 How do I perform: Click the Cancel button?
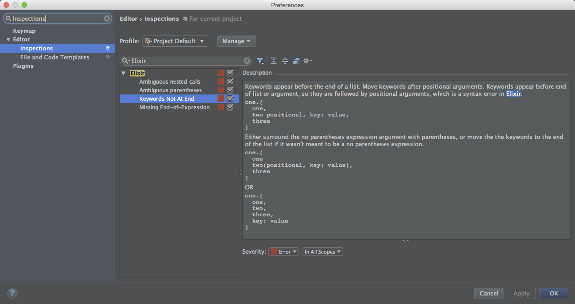tap(489, 293)
